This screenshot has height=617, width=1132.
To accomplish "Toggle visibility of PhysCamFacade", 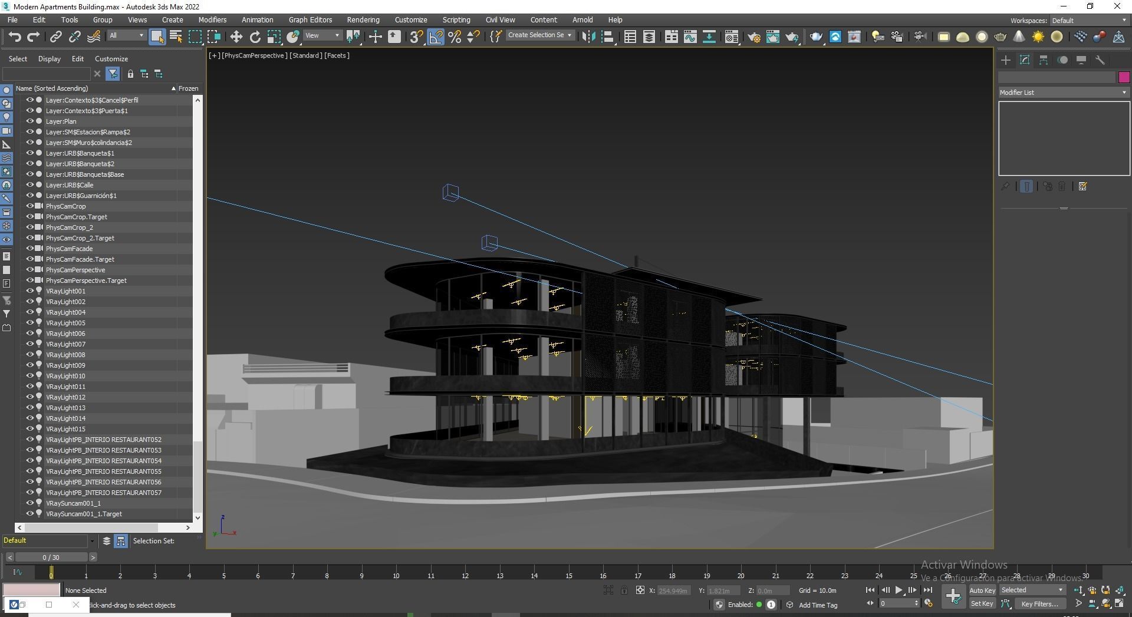I will coord(29,249).
